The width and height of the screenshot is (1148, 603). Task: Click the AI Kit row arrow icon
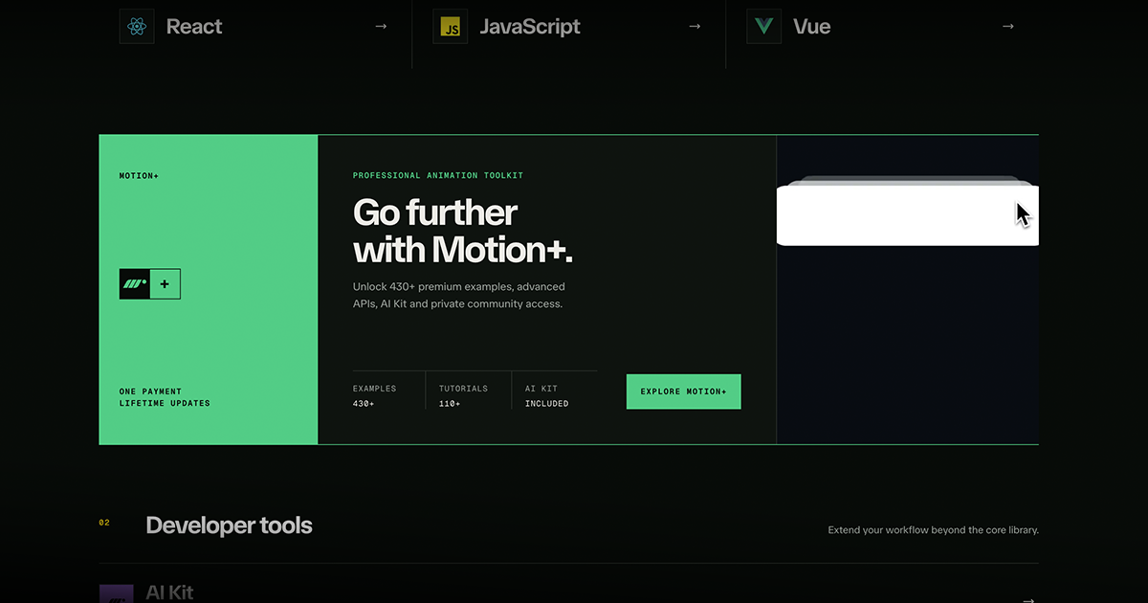[x=1028, y=599]
